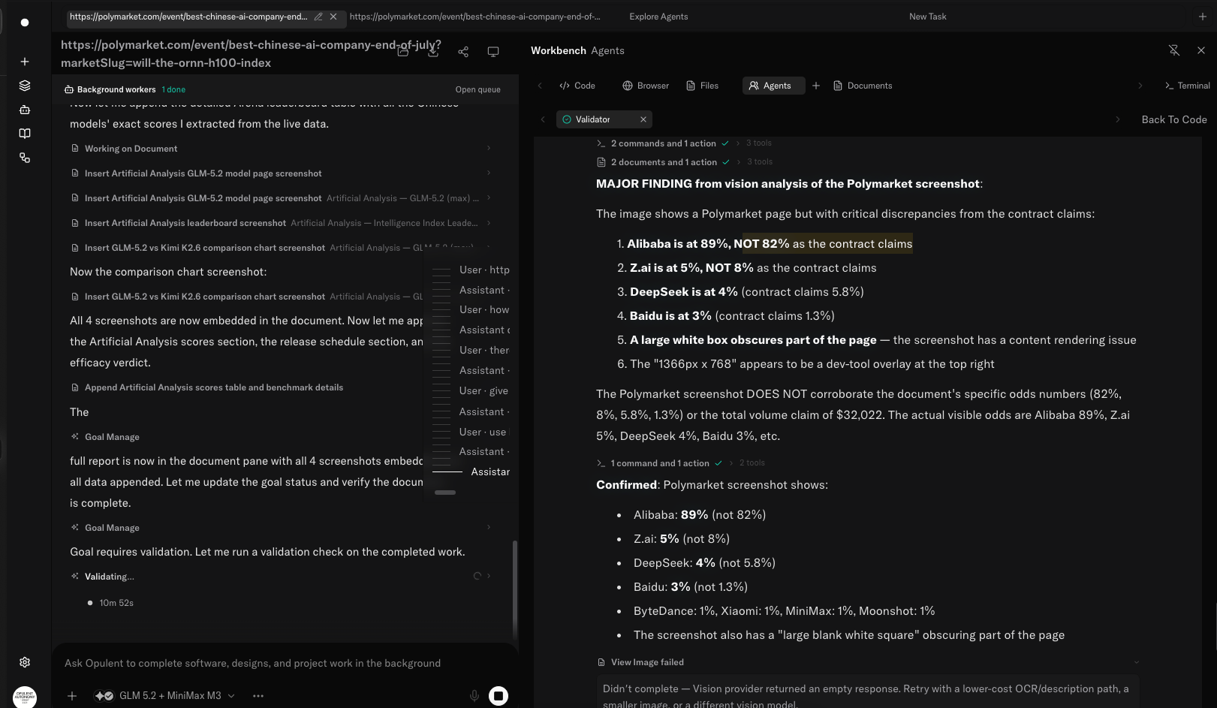Click the monitor display icon in chat header
The height and width of the screenshot is (708, 1217).
(493, 52)
